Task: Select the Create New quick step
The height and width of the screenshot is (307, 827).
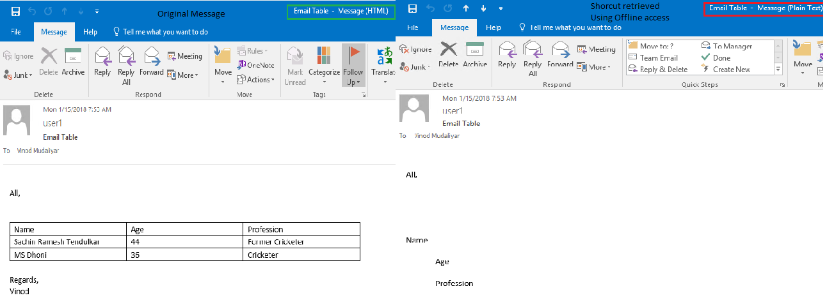Action: click(726, 70)
